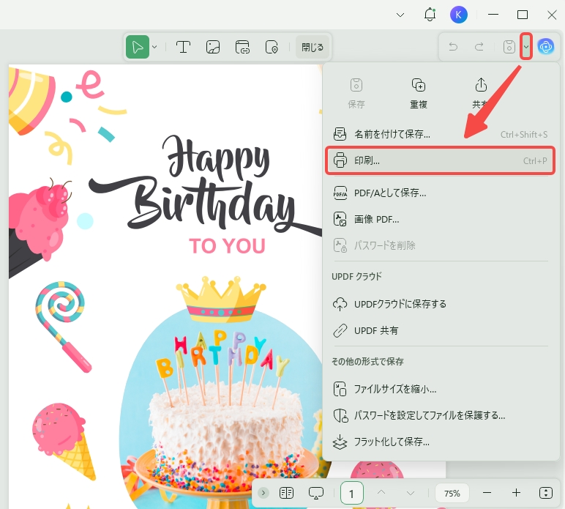
Task: Expand the bottom bar with the arrow button
Action: point(263,492)
